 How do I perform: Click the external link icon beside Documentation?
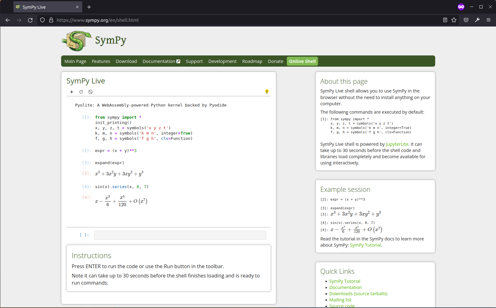coord(178,61)
